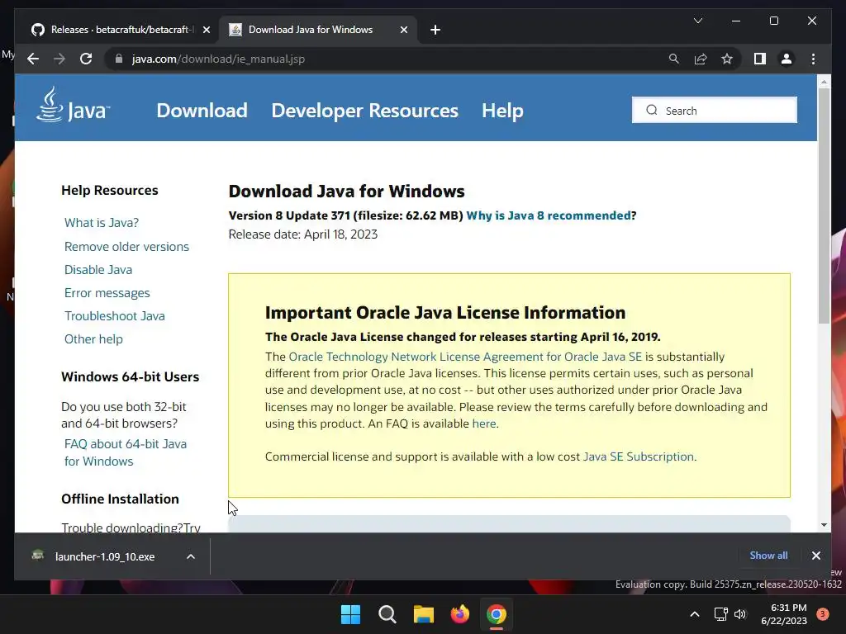Click the browser forward arrow
Viewport: 846px width, 634px height.
point(59,59)
